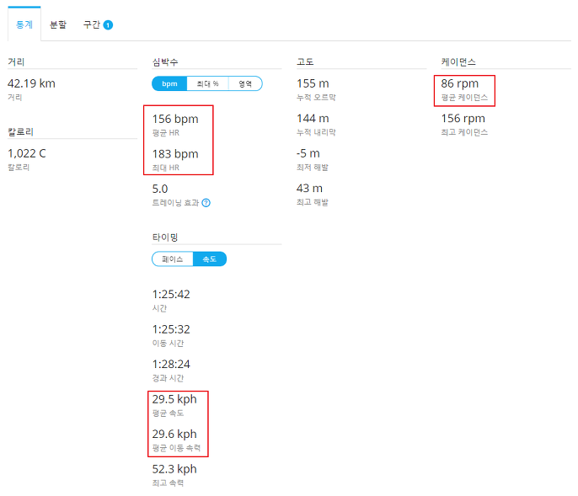Click the 고도 section heading
Viewport: 578px width, 496px height.
pyautogui.click(x=305, y=61)
